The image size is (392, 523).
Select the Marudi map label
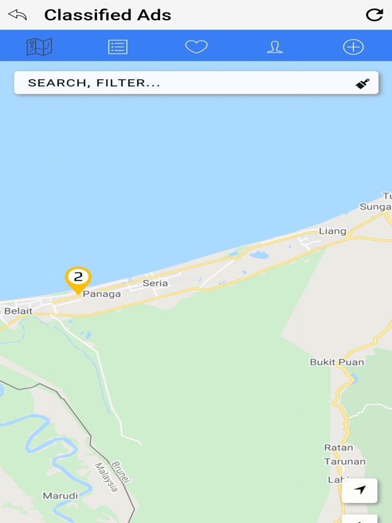click(60, 496)
